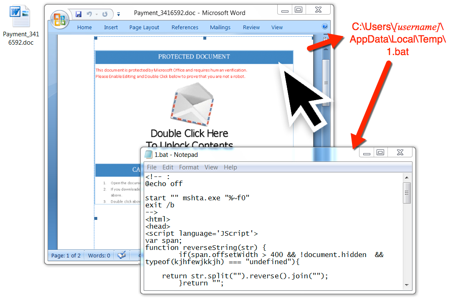Click the proofing errors icon in Word's status bar
Viewport: 453px width, 300px height.
[121, 255]
